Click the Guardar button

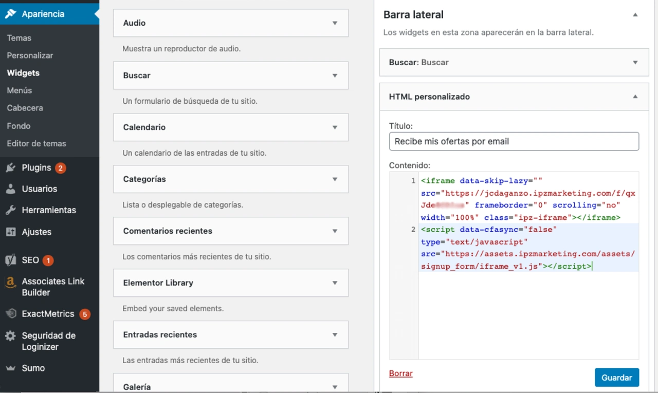pos(617,378)
